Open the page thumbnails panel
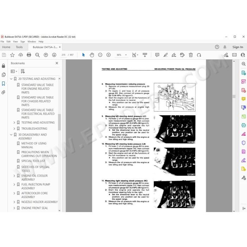247x247 pixels. (x=4, y=74)
